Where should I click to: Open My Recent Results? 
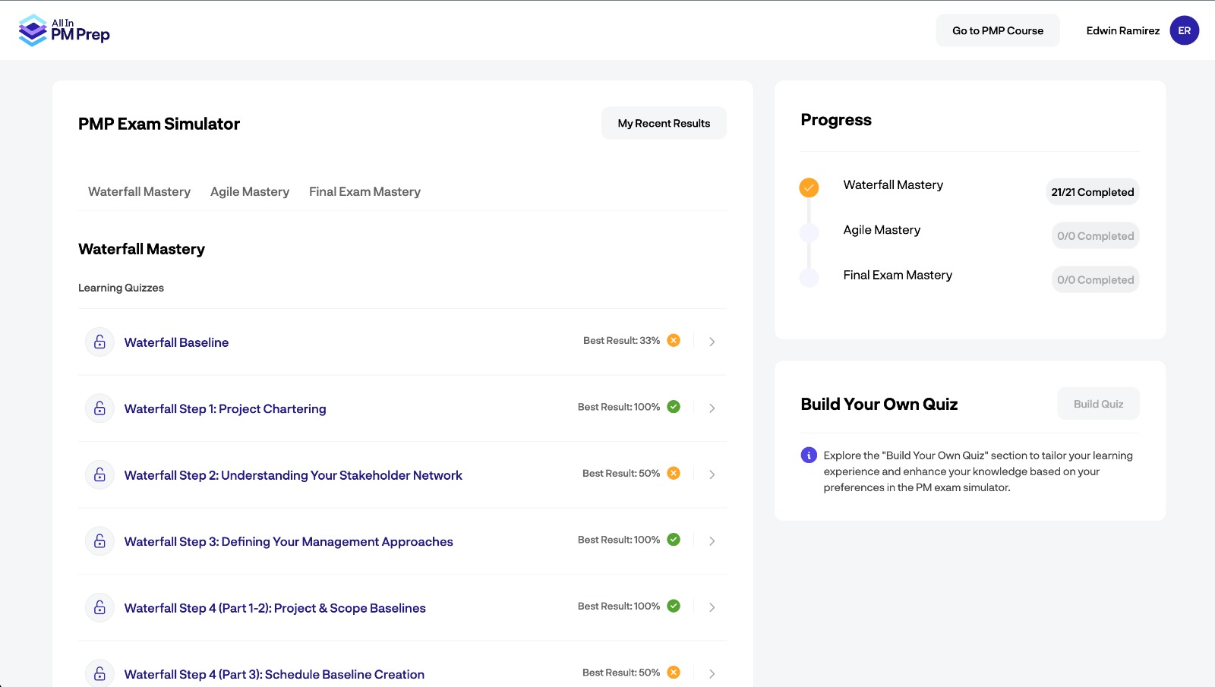[664, 123]
